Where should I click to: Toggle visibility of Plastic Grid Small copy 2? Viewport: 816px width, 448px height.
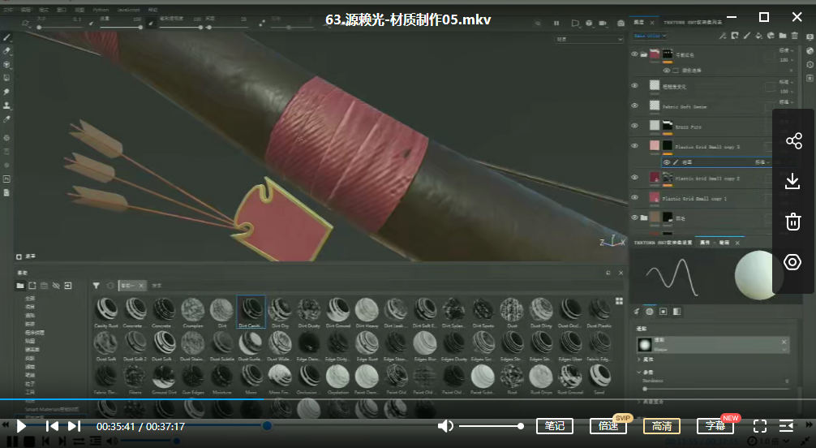[635, 178]
